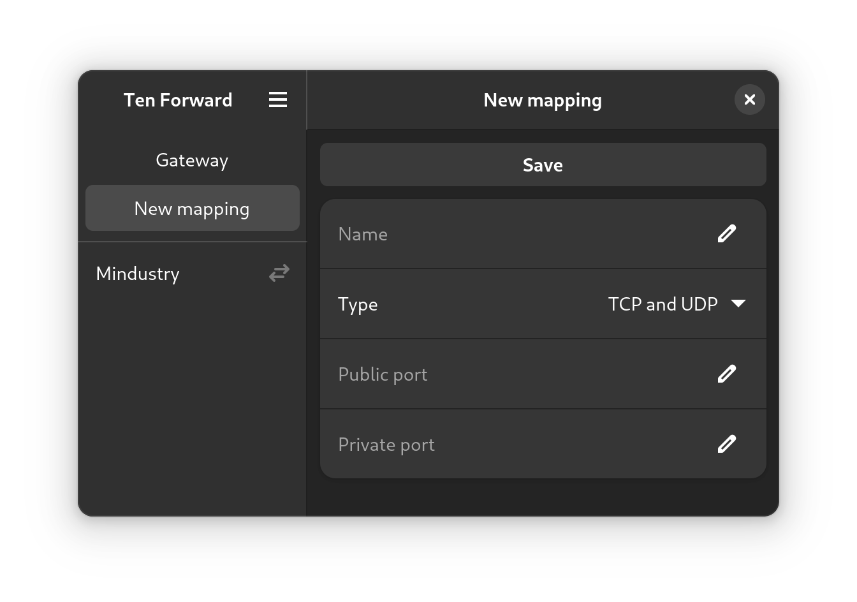
Task: Open the TCP and UDP combo box
Action: click(x=677, y=304)
